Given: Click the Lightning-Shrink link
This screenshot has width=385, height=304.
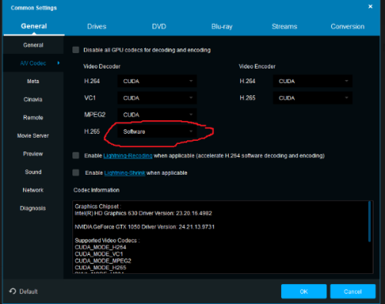Looking at the screenshot, I should tap(125, 173).
